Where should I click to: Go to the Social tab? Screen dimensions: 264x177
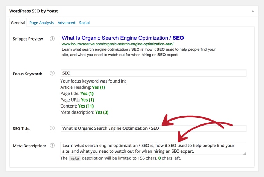pyautogui.click(x=84, y=23)
